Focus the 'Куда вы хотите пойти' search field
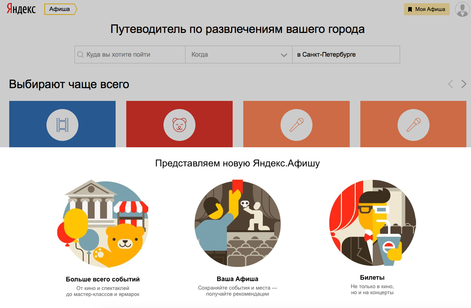471x308 pixels. pyautogui.click(x=131, y=55)
